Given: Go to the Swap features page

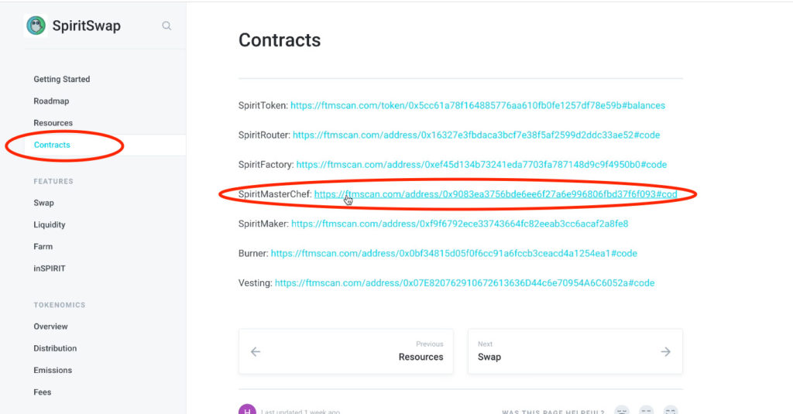Looking at the screenshot, I should 43,203.
